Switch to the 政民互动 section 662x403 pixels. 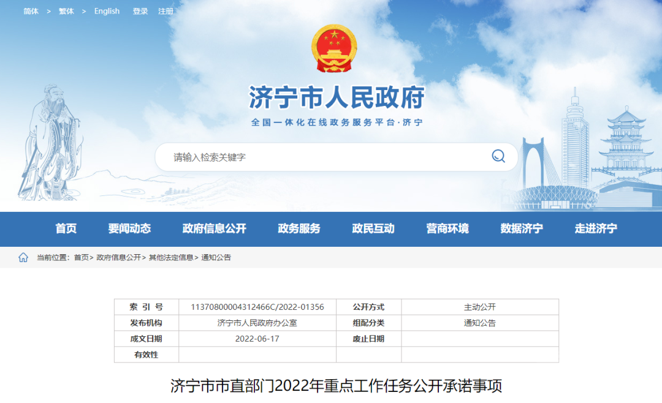pos(373,228)
